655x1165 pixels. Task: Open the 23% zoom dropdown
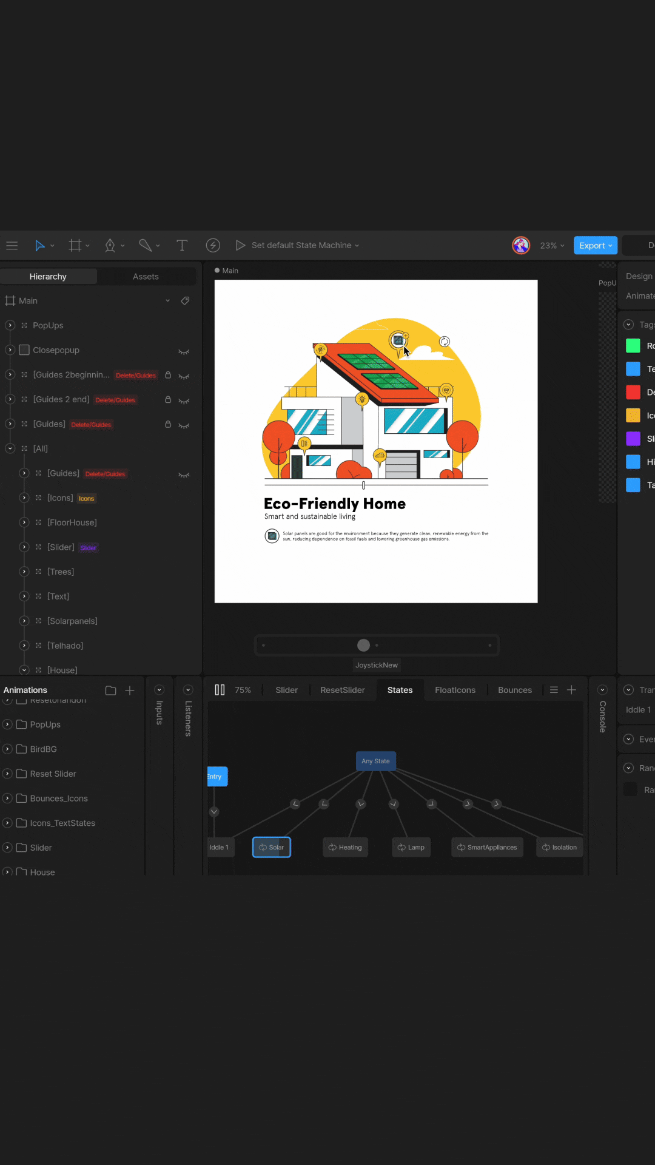point(552,245)
